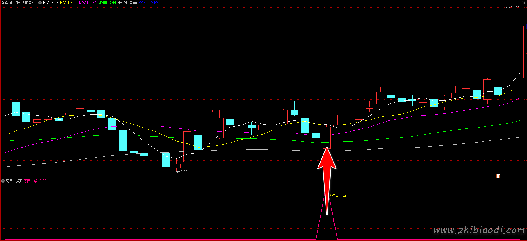Select the tall red candlestick at far right
Viewport: 527px width, 241px height.
[520, 52]
